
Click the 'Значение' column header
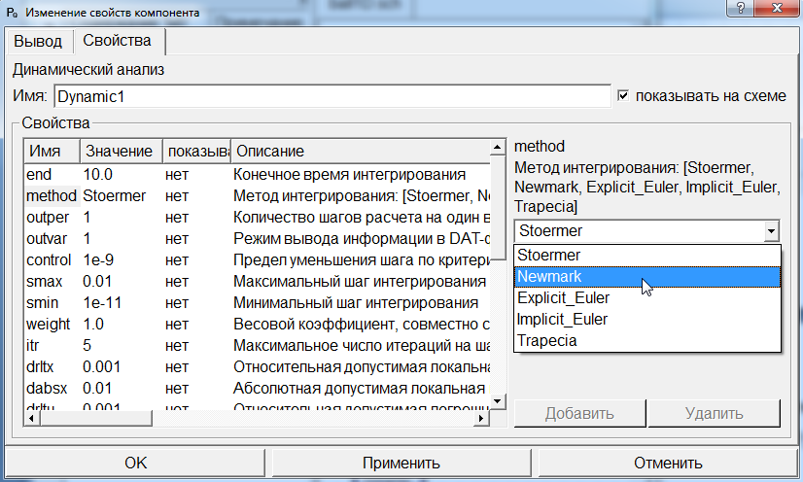(119, 152)
